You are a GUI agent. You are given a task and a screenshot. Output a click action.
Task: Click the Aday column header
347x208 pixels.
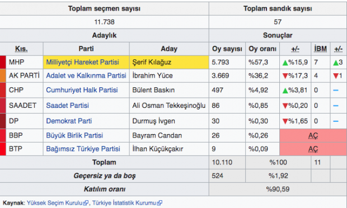(x=169, y=49)
